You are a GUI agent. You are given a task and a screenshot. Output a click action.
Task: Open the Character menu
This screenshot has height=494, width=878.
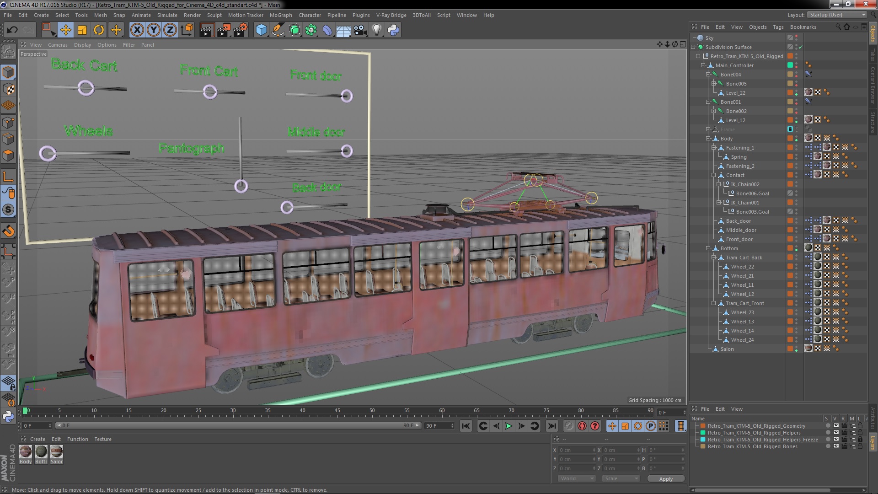click(310, 15)
